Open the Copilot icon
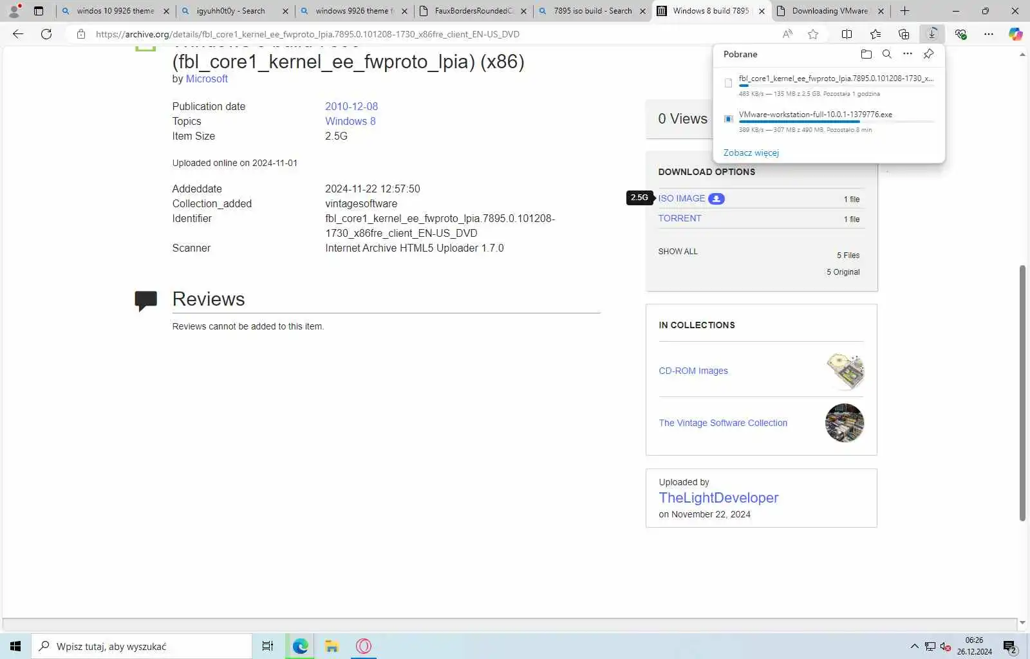The image size is (1030, 659). (1015, 34)
